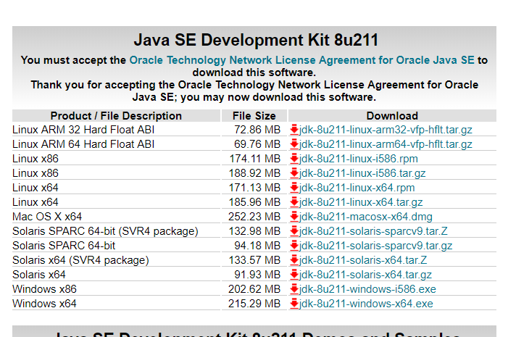
Task: Click download arrow icon for solaris-sparcv9.tar.gz
Action: pos(294,246)
